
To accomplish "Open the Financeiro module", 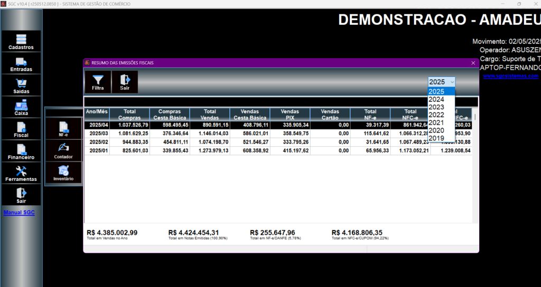I will (21, 151).
